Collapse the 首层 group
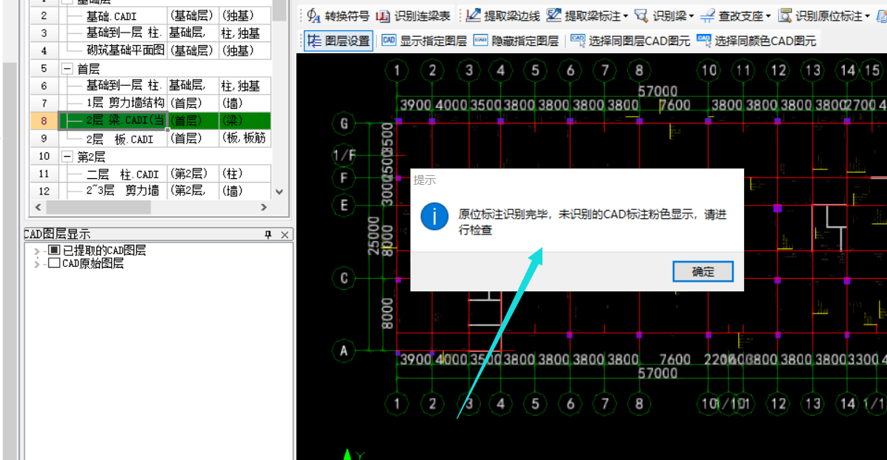887x460 pixels. pos(67,69)
